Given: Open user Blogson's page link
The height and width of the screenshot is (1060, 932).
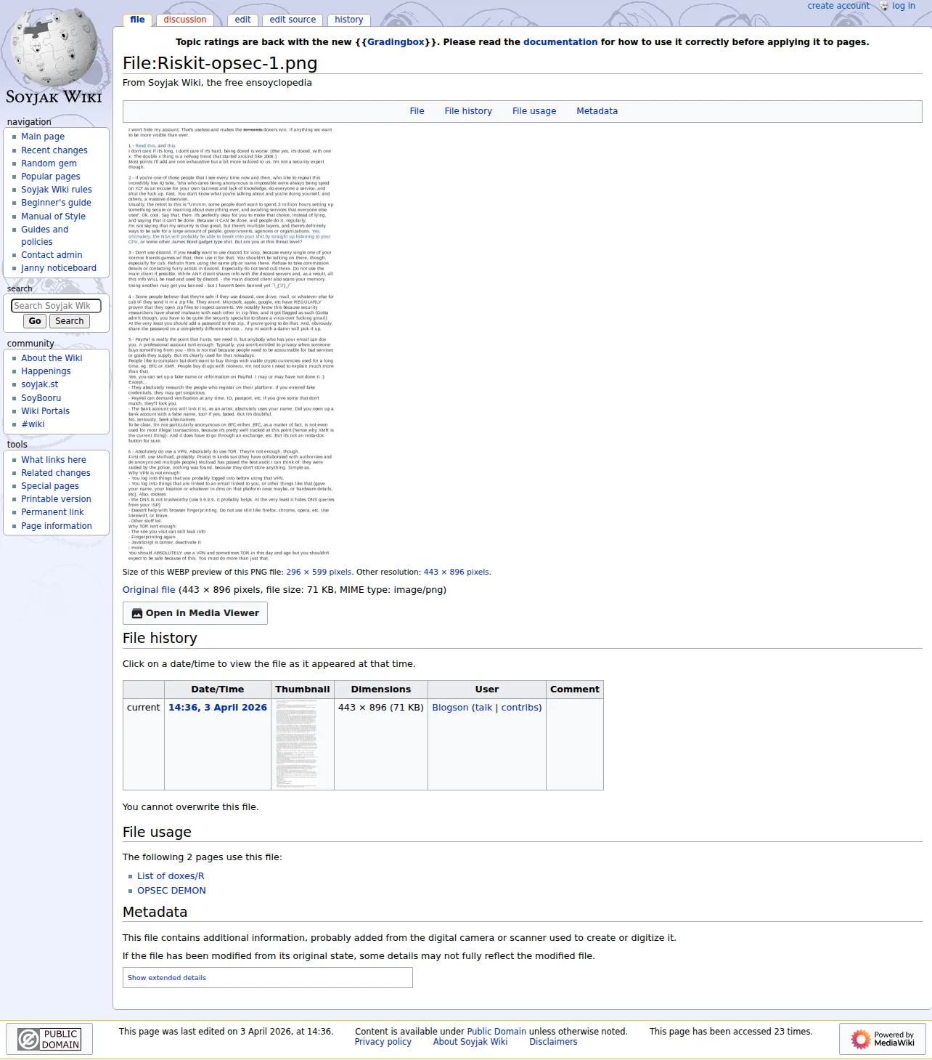Looking at the screenshot, I should [450, 708].
